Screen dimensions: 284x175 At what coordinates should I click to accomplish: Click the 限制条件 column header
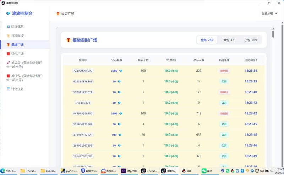224,60
